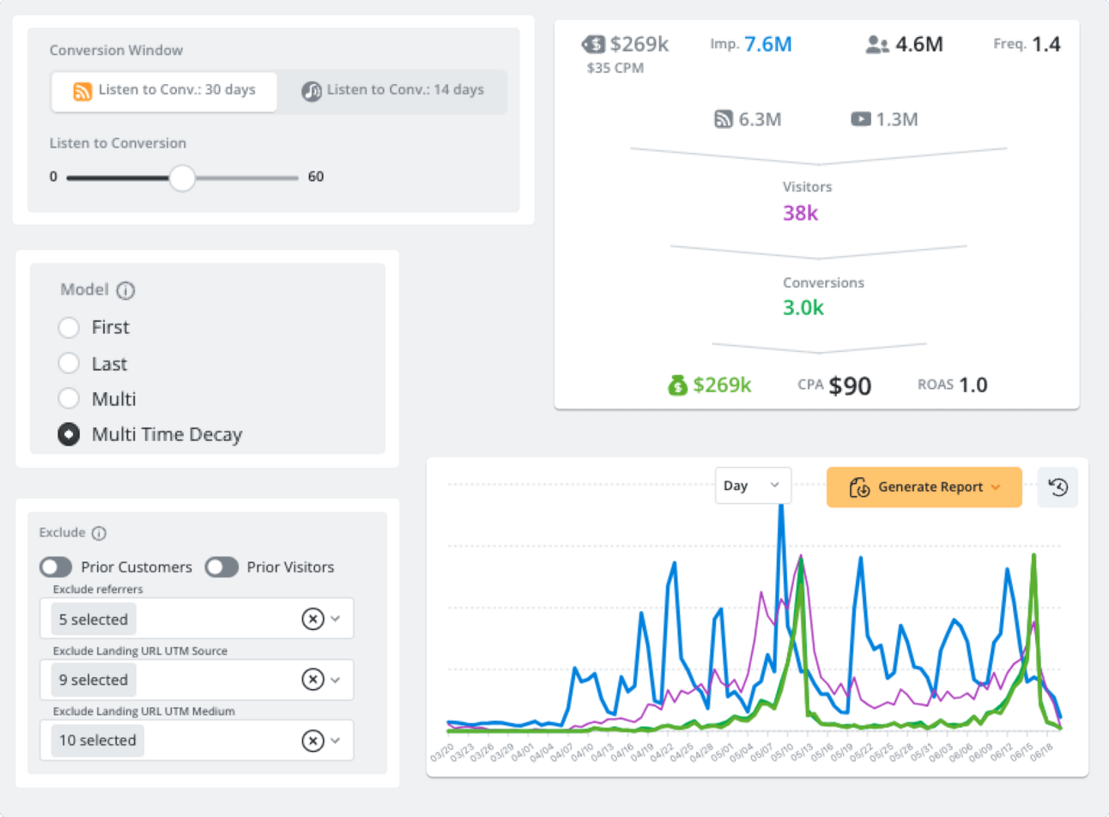Click the audience reach people icon
1109x817 pixels.
click(x=877, y=45)
